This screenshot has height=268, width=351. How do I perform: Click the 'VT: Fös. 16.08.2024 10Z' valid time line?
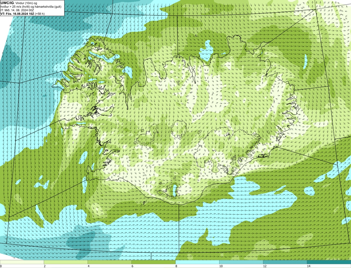pyautogui.click(x=22, y=13)
